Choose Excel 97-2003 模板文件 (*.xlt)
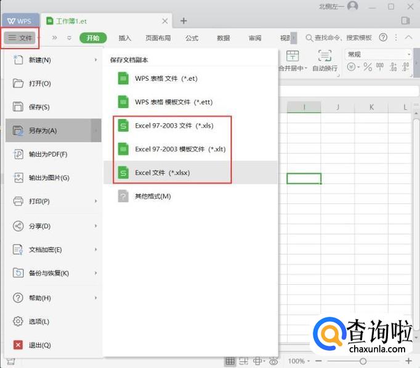Viewport: 420px width, 368px height. tap(178, 149)
